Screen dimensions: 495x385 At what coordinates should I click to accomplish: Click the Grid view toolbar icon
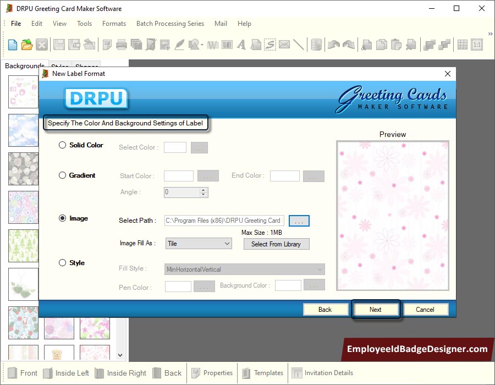click(x=462, y=45)
